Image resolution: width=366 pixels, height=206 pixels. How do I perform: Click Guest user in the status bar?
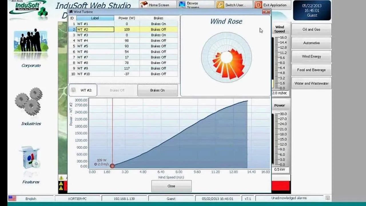171,199
